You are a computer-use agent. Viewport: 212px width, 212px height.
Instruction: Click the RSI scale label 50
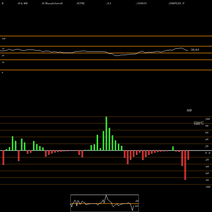click(x=3, y=56)
